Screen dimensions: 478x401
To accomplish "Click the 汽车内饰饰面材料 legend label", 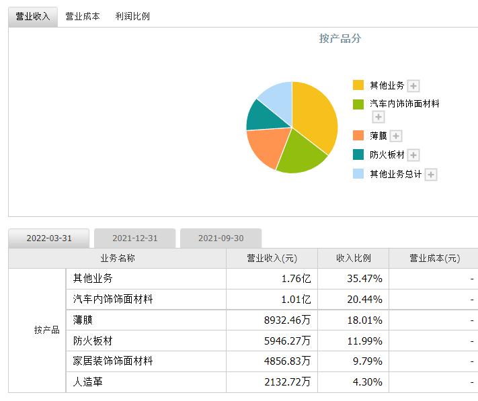I will [x=405, y=104].
